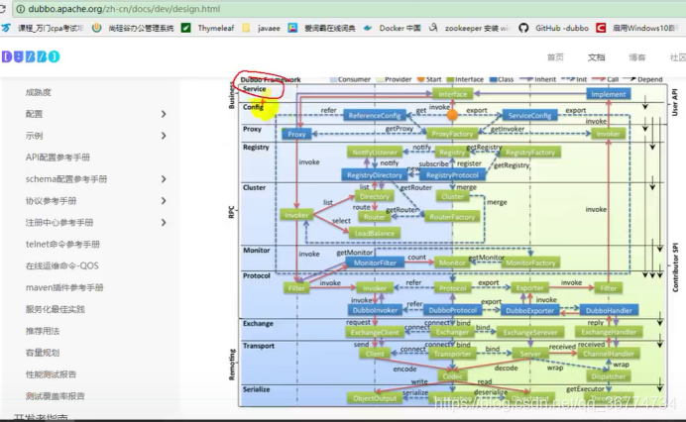Viewport: 686px width, 422px height.
Task: Open 测试覆盖率报告 page
Action: (56, 396)
